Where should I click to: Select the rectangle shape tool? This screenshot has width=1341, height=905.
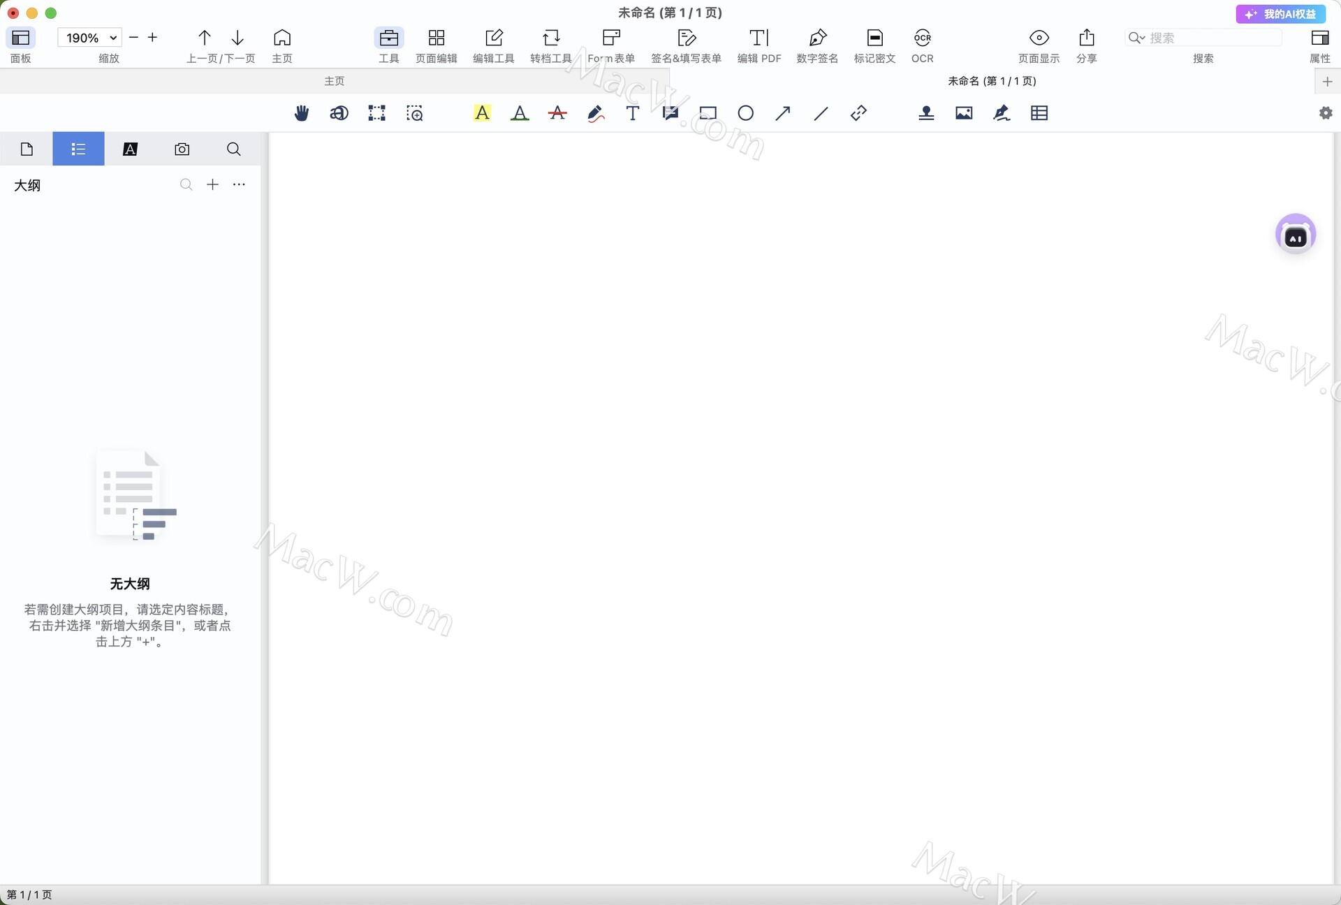click(708, 113)
